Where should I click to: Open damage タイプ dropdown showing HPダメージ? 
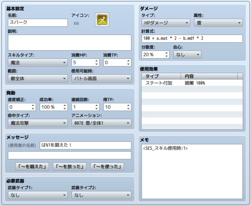pyautogui.click(x=166, y=23)
